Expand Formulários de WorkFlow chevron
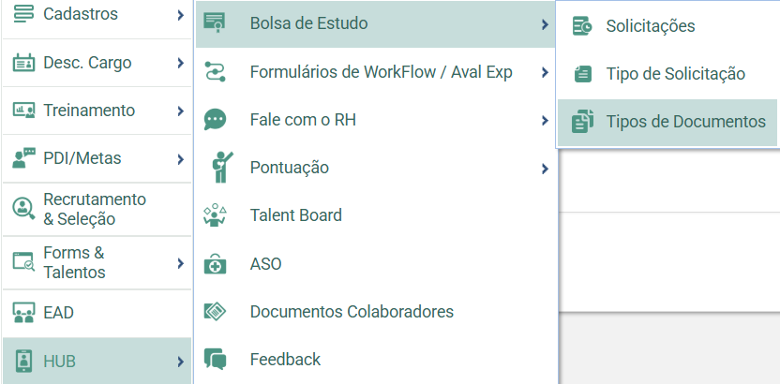The image size is (780, 384). click(x=545, y=72)
